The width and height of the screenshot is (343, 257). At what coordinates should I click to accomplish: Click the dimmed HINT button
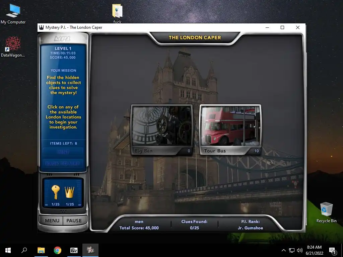63,152
